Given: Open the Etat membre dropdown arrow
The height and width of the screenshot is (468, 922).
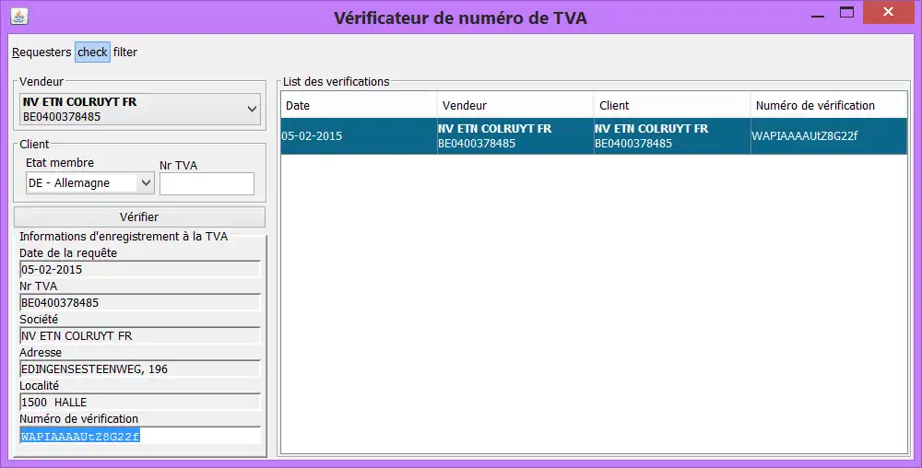Looking at the screenshot, I should [x=146, y=183].
